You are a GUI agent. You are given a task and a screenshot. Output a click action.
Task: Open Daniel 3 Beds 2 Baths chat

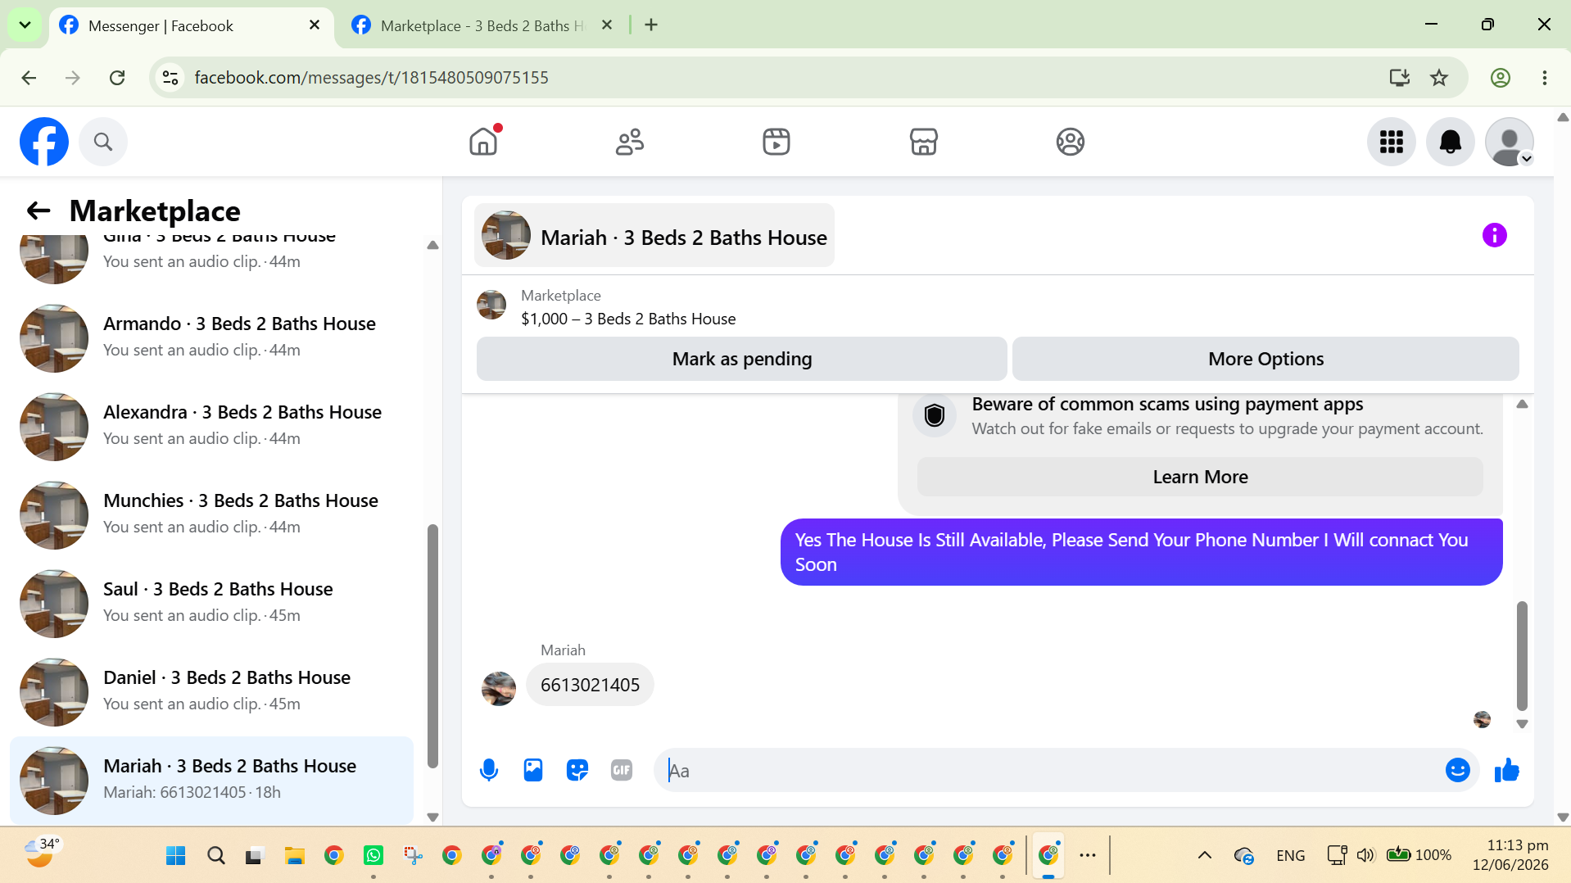(211, 691)
